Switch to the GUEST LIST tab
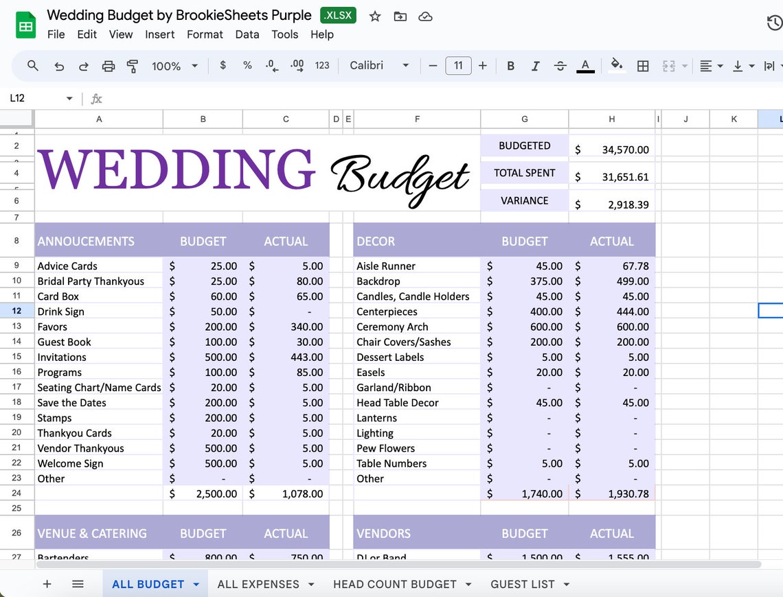Image resolution: width=783 pixels, height=597 pixels. click(523, 584)
